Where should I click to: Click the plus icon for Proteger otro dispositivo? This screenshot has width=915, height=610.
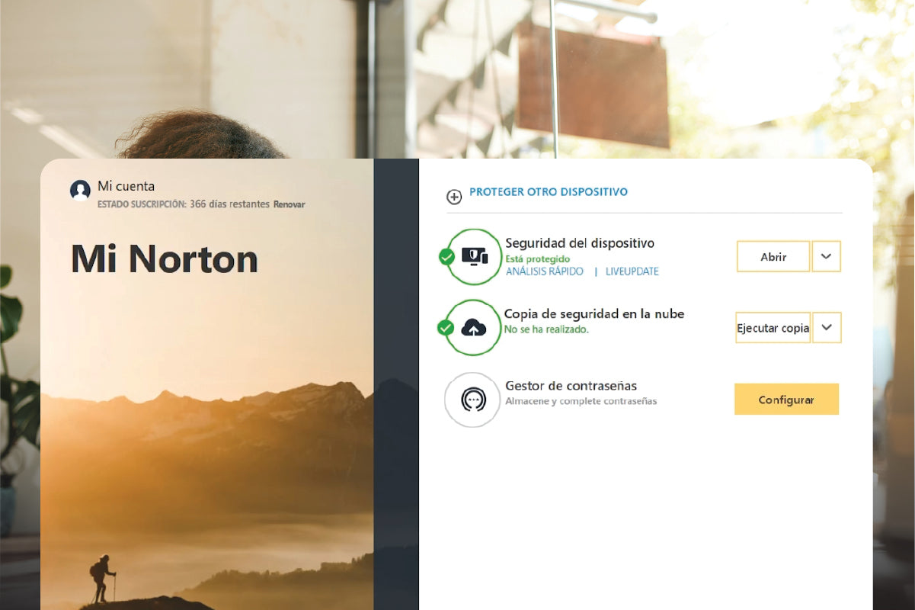tap(454, 197)
